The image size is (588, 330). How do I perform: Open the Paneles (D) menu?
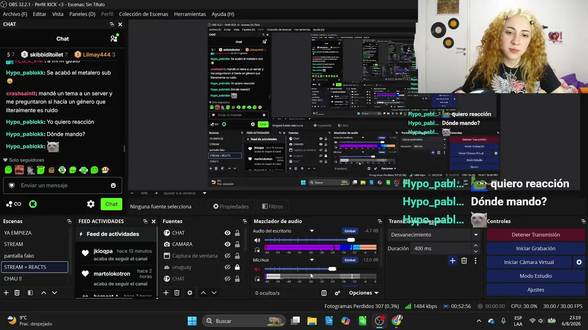point(82,14)
